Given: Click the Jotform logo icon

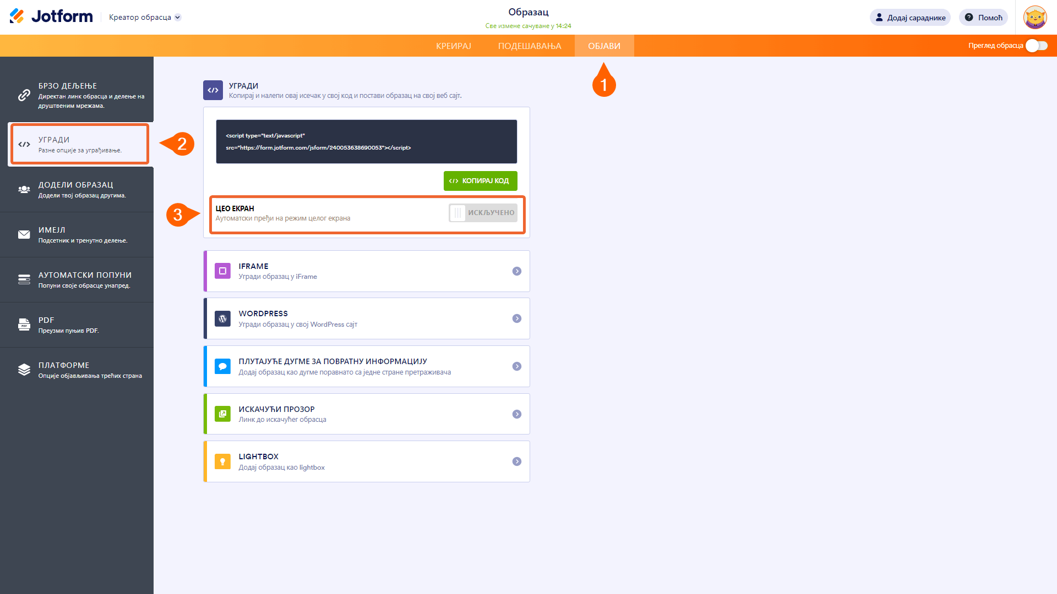Looking at the screenshot, I should (x=17, y=16).
